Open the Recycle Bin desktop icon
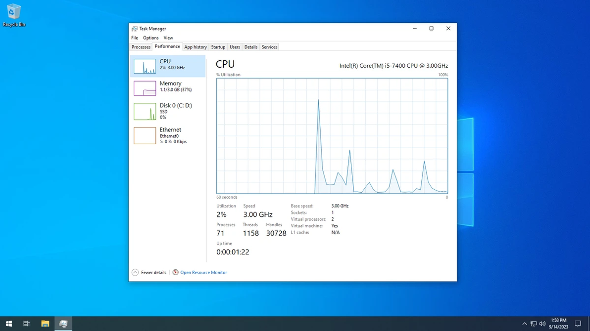This screenshot has height=331, width=590. [x=14, y=15]
